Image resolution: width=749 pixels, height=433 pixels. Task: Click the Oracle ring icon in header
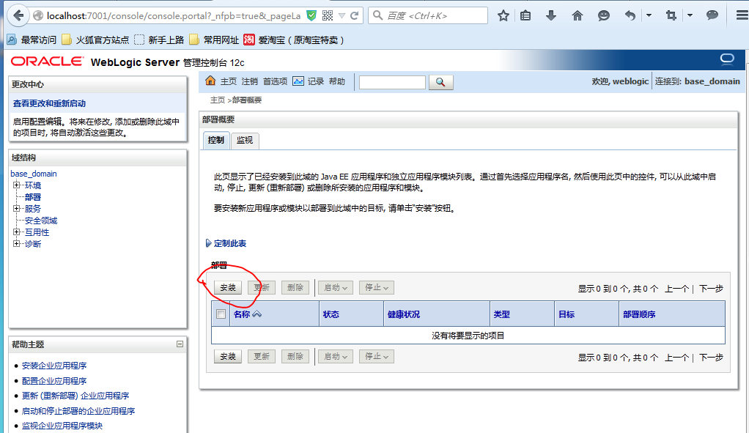(727, 59)
